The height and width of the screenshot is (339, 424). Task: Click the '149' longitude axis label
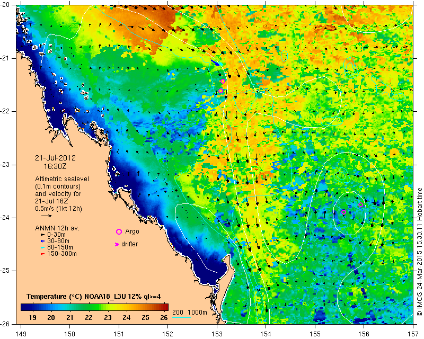(21, 334)
